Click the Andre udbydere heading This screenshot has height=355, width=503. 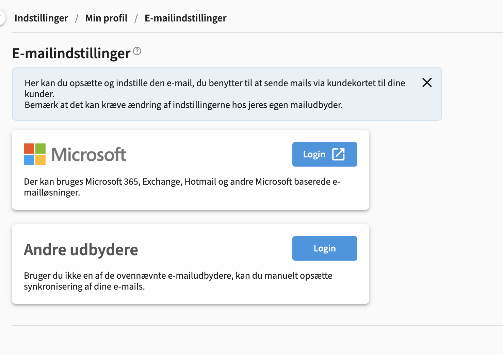pos(81,250)
